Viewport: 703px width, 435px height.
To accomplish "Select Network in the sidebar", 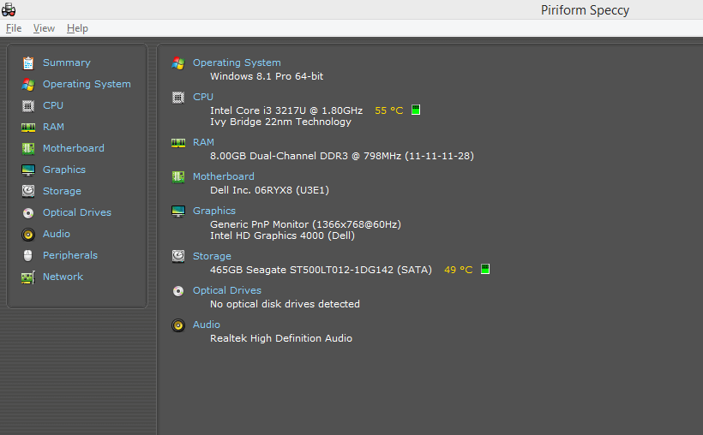I will click(x=63, y=277).
